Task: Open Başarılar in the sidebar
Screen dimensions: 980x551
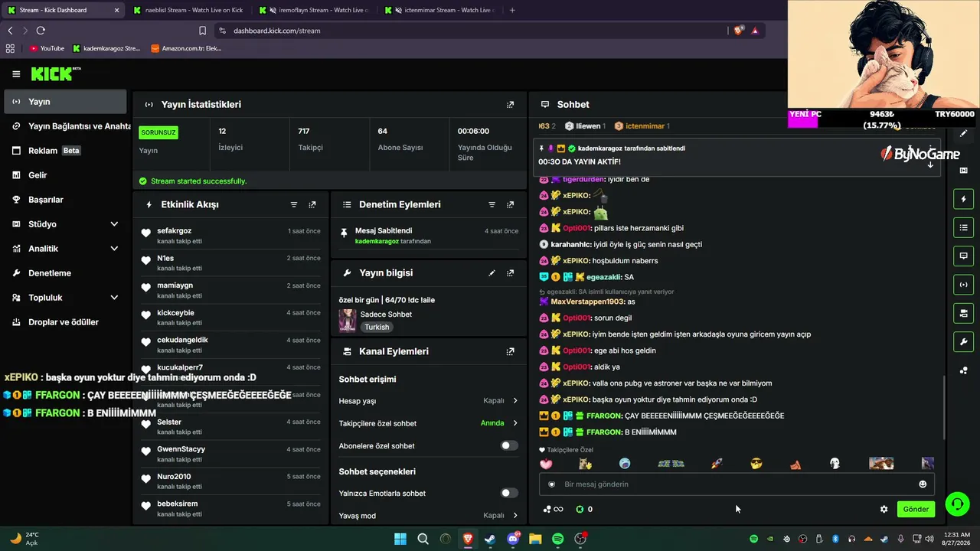Action: tap(65, 200)
